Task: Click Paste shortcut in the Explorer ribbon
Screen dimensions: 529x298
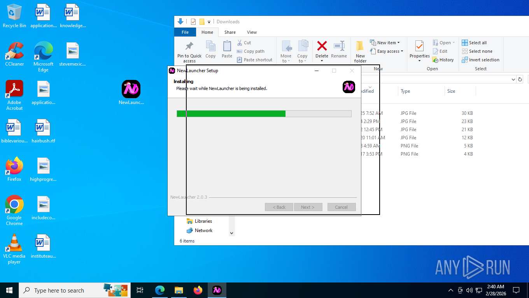Action: click(254, 60)
